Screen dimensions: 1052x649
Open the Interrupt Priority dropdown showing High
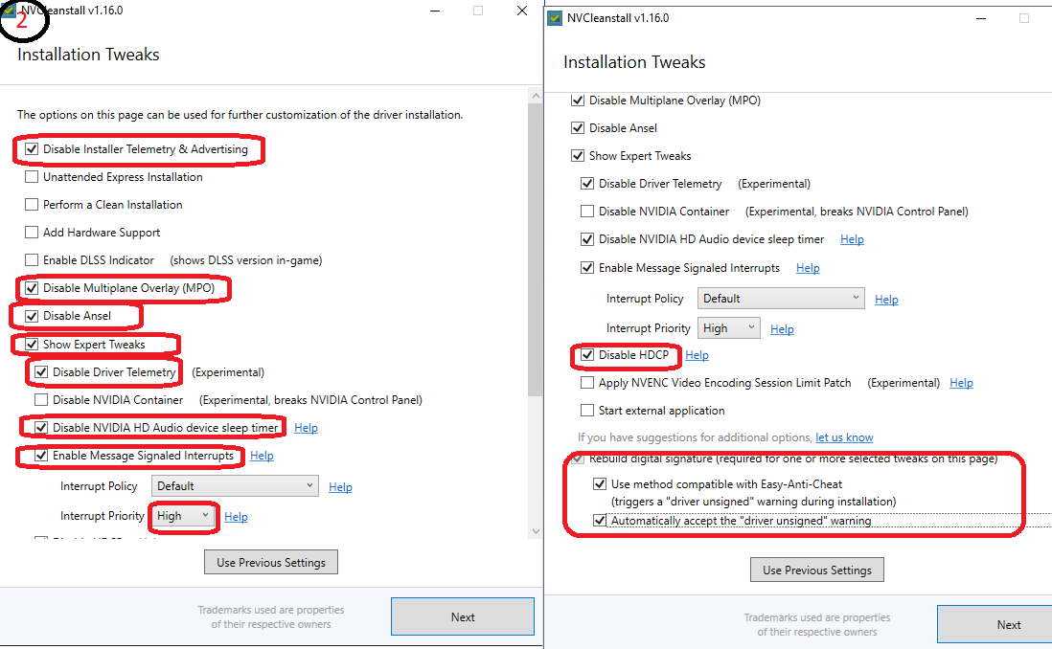(x=183, y=515)
